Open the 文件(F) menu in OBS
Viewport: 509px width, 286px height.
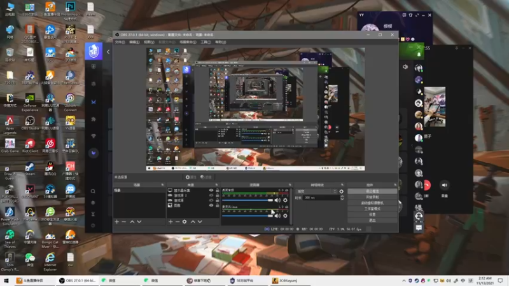tap(120, 42)
